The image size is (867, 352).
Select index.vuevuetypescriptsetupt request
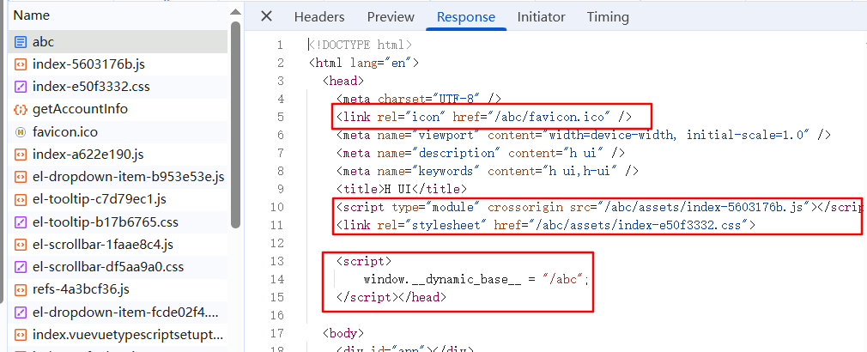pyautogui.click(x=118, y=334)
